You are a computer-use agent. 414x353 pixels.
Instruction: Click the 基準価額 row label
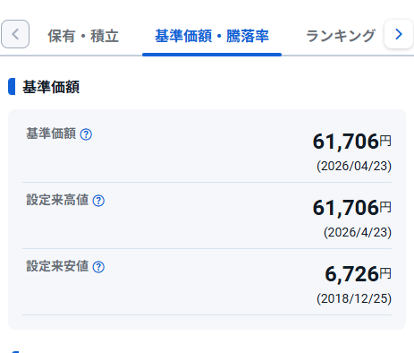click(x=51, y=133)
